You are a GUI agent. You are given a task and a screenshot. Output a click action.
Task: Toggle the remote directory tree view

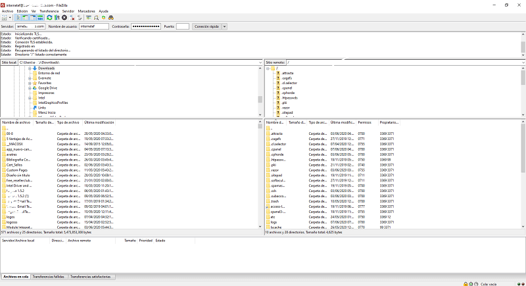(33, 18)
